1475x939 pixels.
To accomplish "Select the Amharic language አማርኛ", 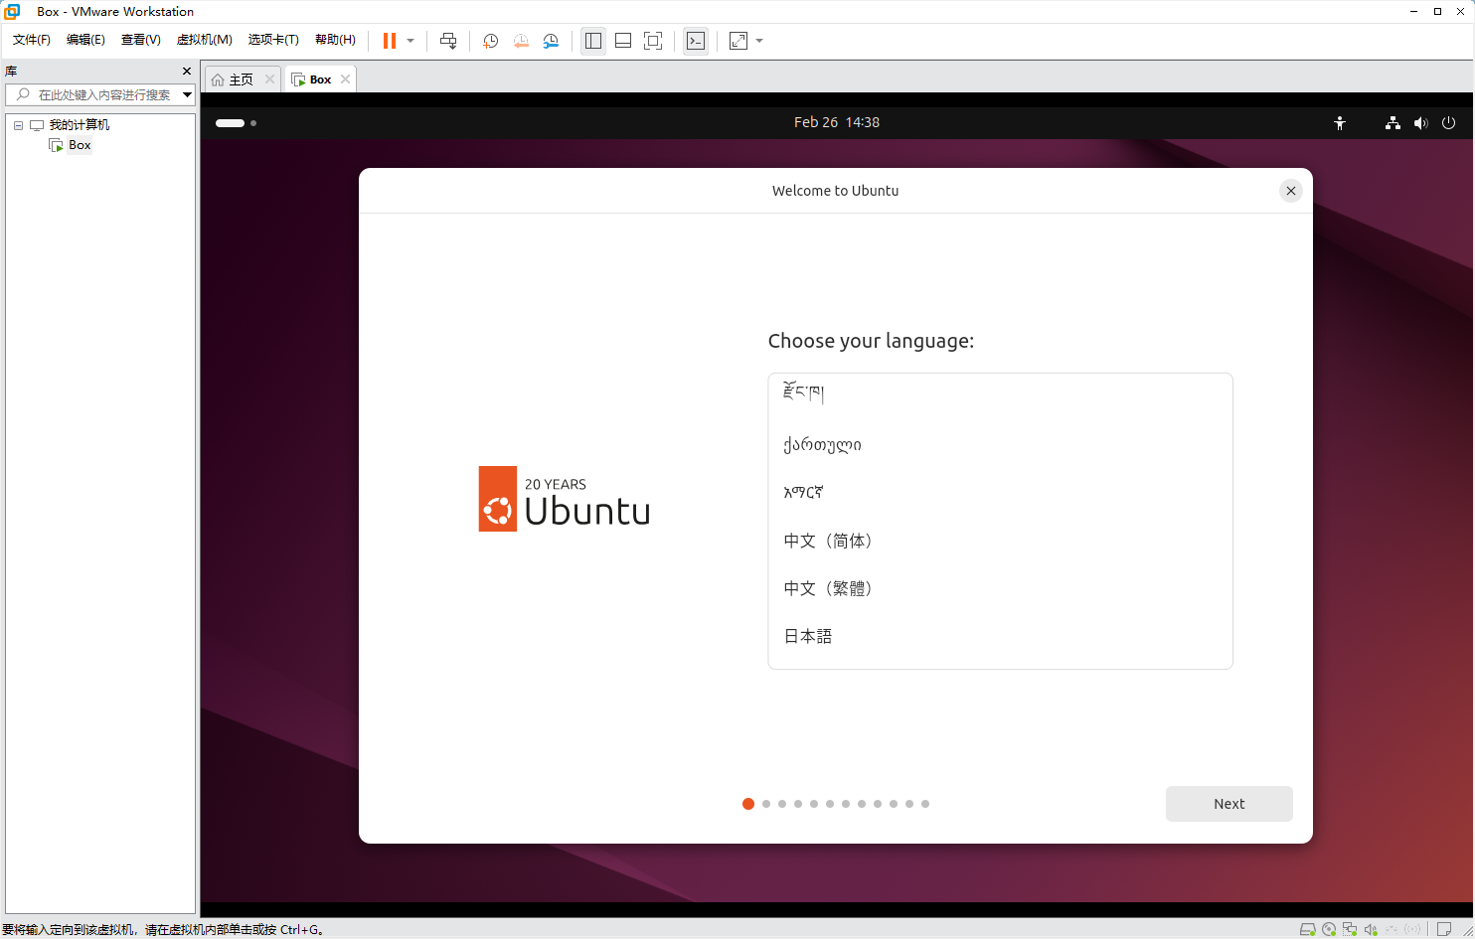I will tap(1000, 493).
